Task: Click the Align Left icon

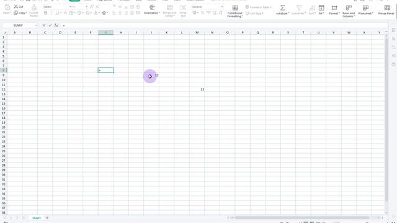Action: pyautogui.click(x=114, y=12)
